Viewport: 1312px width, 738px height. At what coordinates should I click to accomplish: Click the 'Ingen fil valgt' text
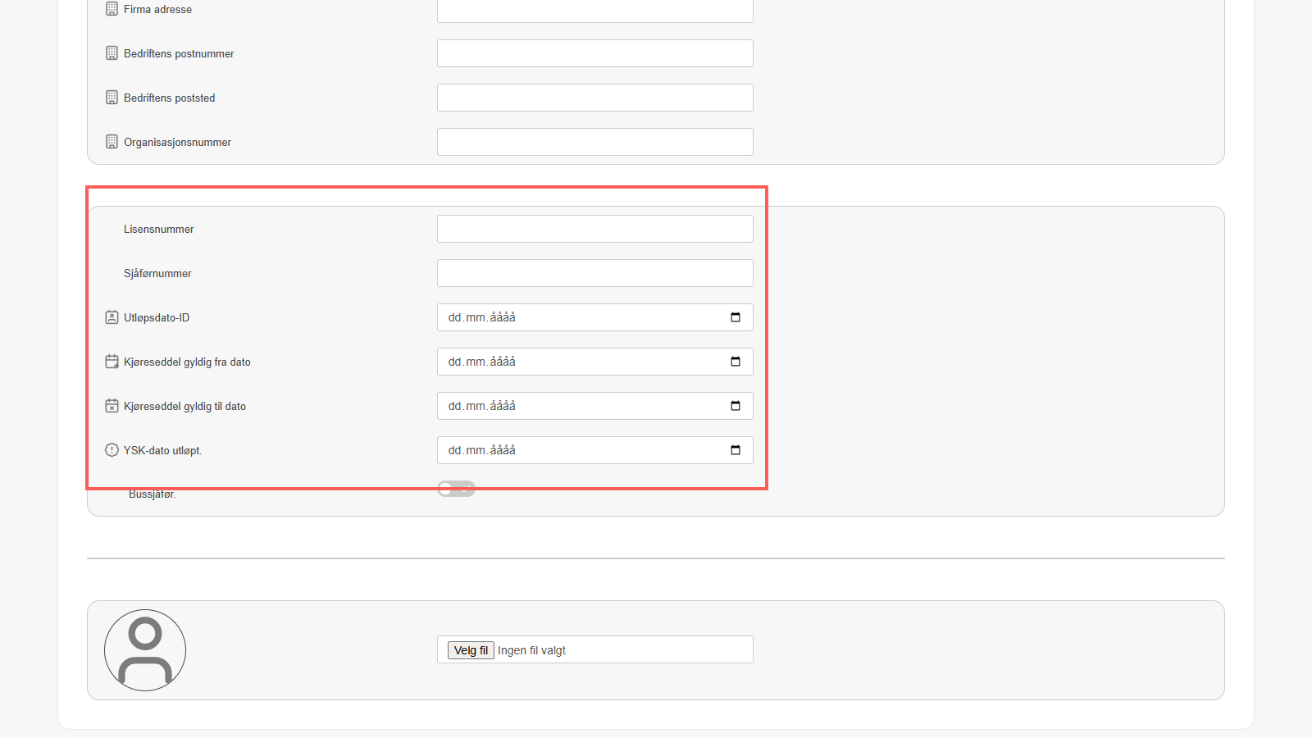click(531, 650)
